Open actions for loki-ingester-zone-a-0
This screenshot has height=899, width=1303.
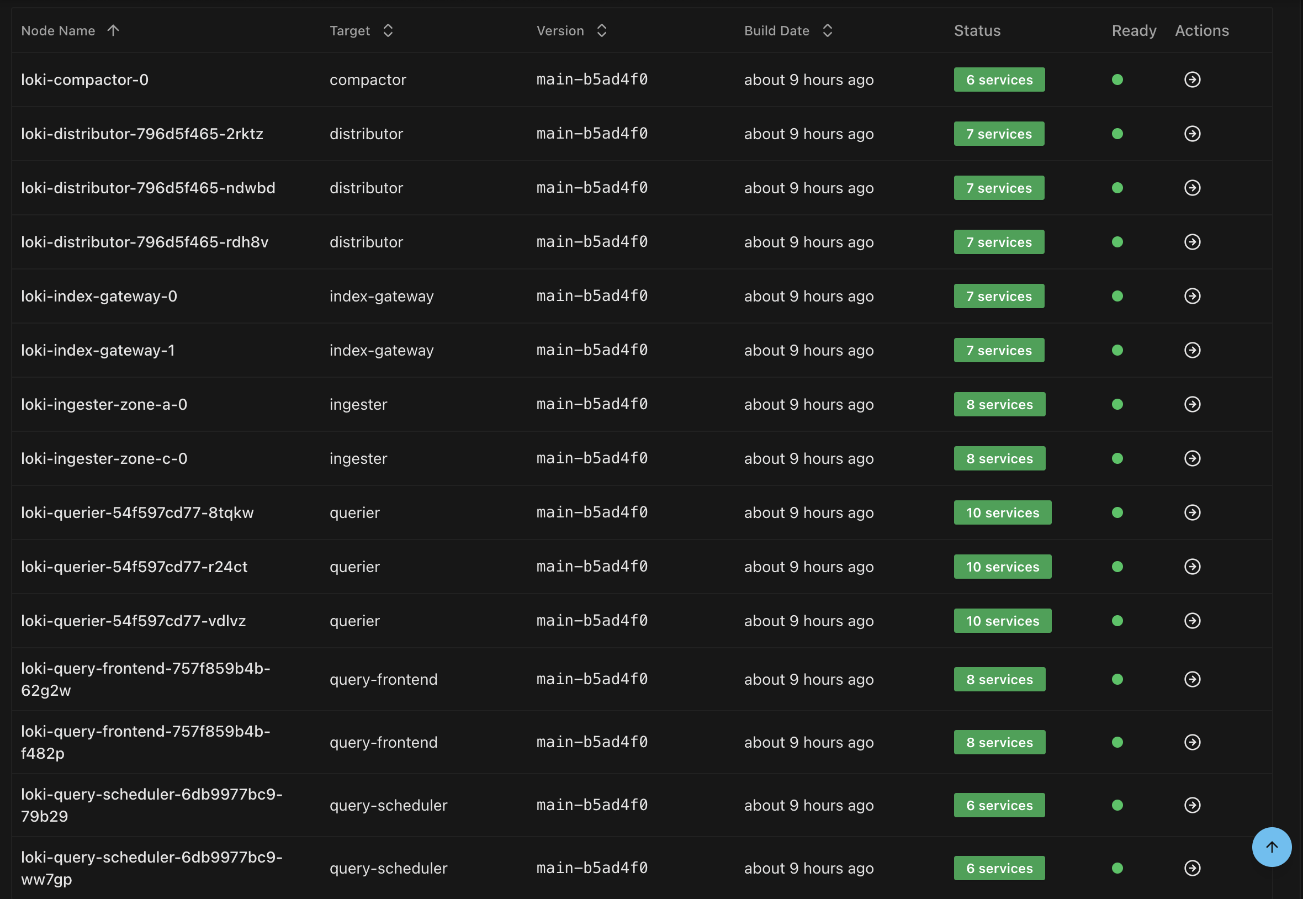point(1193,404)
